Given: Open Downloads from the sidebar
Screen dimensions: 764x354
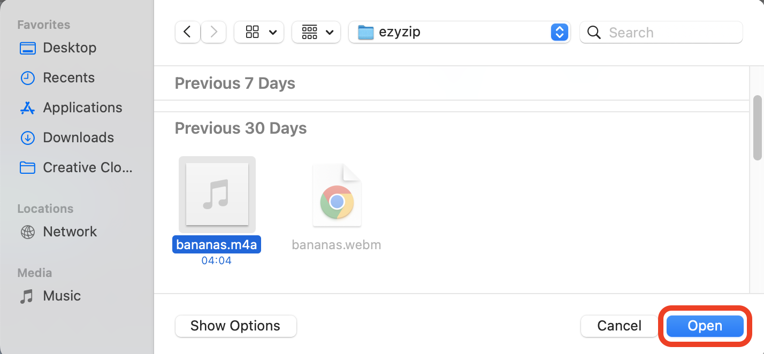Looking at the screenshot, I should point(78,137).
